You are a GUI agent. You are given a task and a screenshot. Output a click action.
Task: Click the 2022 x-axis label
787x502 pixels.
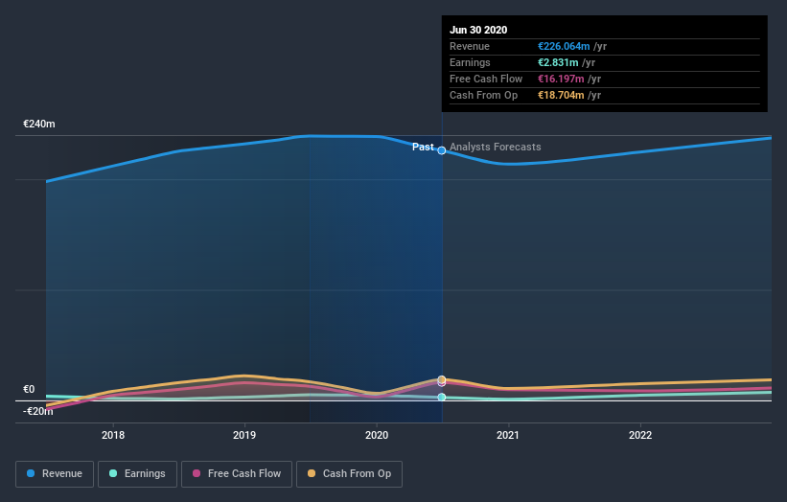640,435
